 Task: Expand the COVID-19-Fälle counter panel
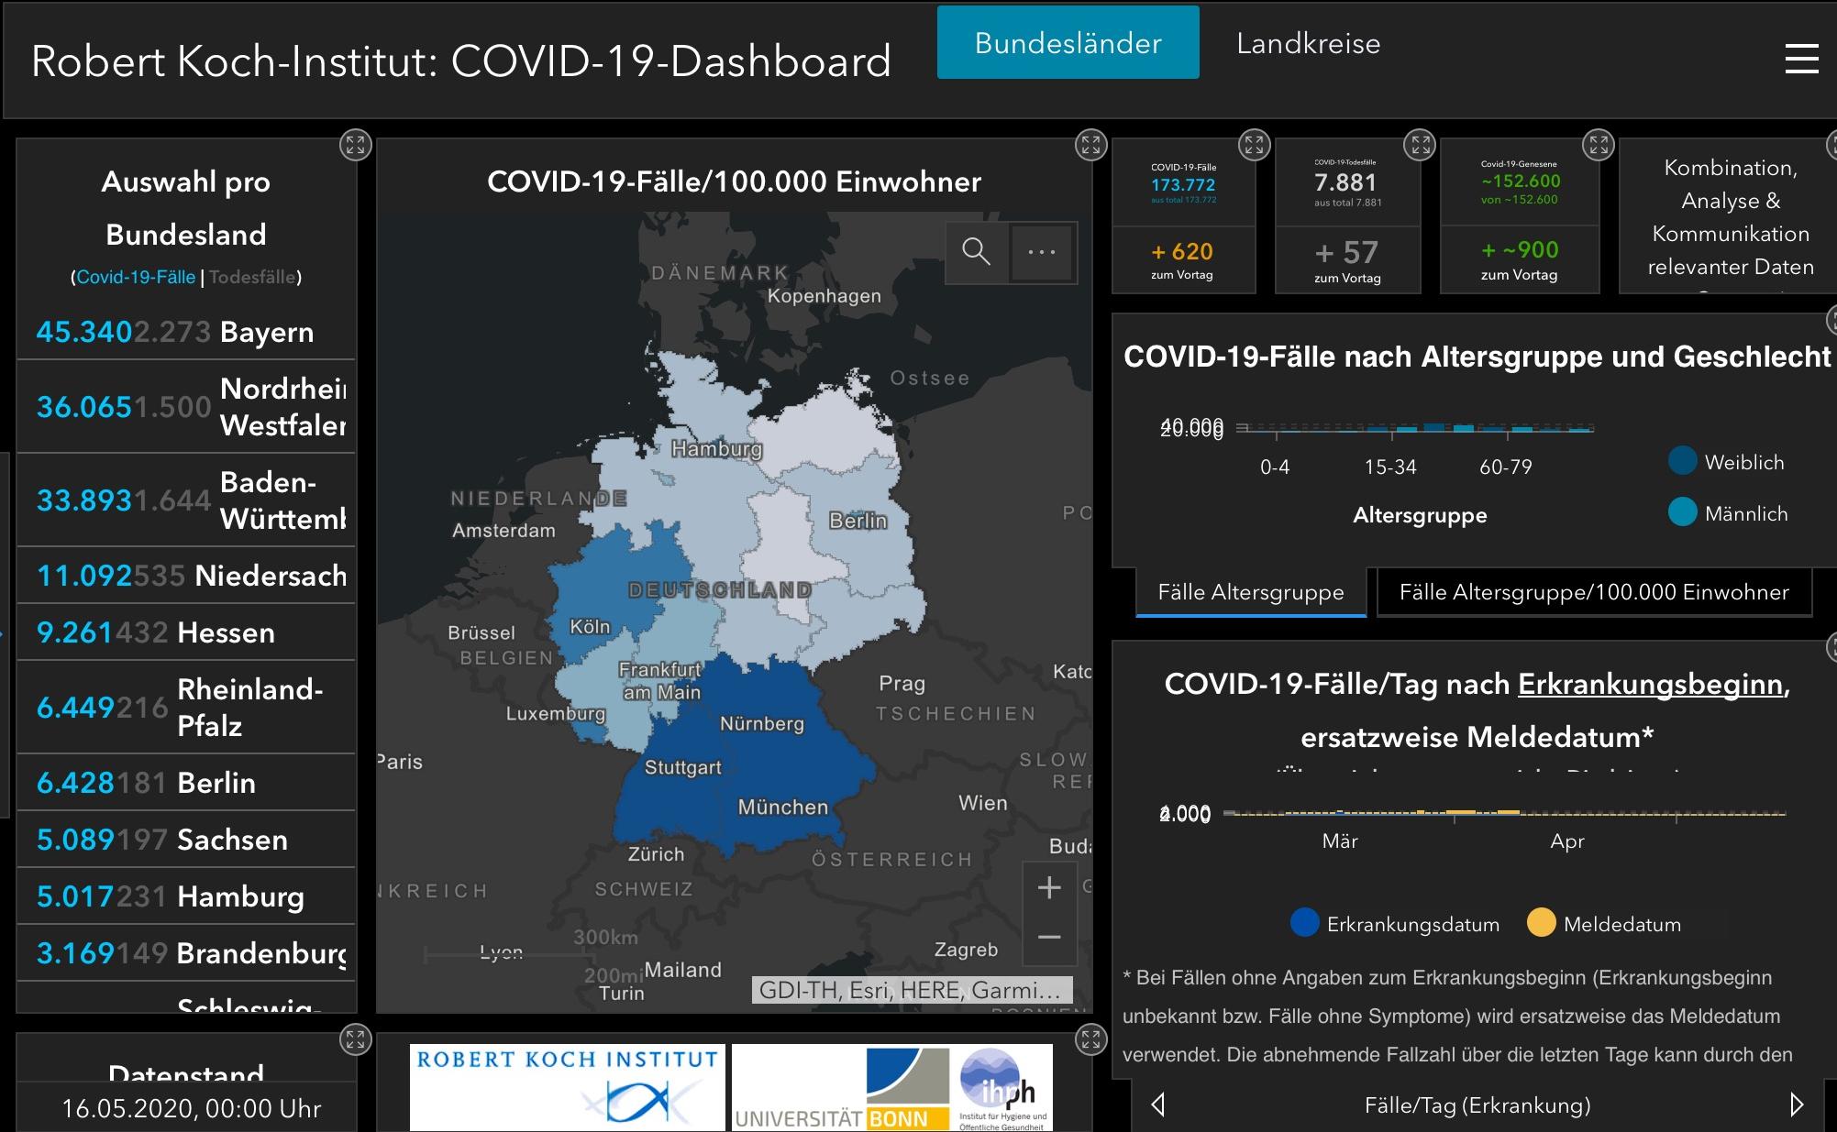pyautogui.click(x=1254, y=144)
